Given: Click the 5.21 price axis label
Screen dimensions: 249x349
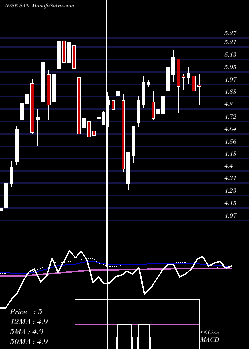Looking at the screenshot, I should point(230,42).
